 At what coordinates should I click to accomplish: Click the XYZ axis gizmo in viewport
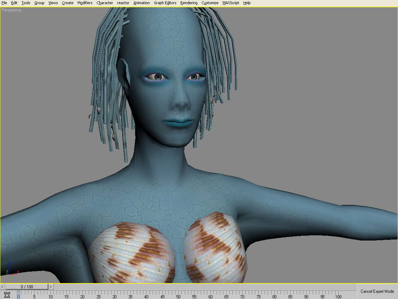tap(12, 269)
